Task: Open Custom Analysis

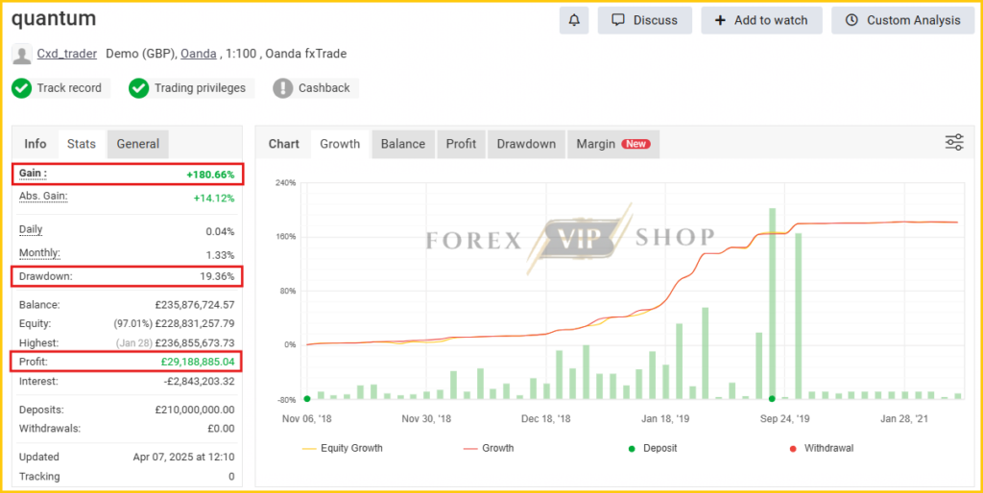Action: (902, 21)
